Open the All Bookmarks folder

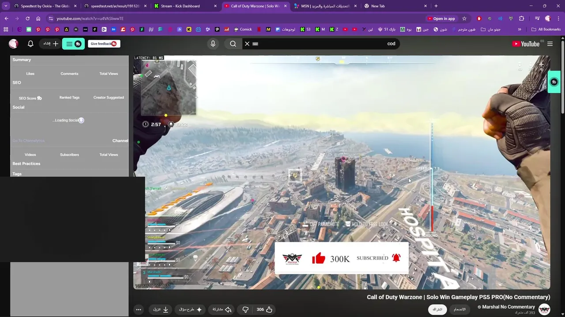(546, 29)
